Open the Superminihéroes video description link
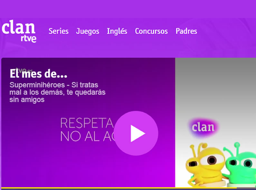256x190 pixels. pos(57,92)
